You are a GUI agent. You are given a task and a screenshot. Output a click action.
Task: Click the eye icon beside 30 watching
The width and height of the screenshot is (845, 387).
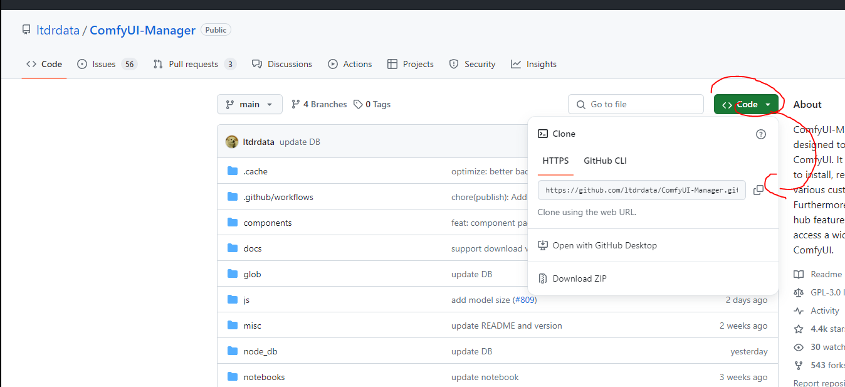(799, 347)
